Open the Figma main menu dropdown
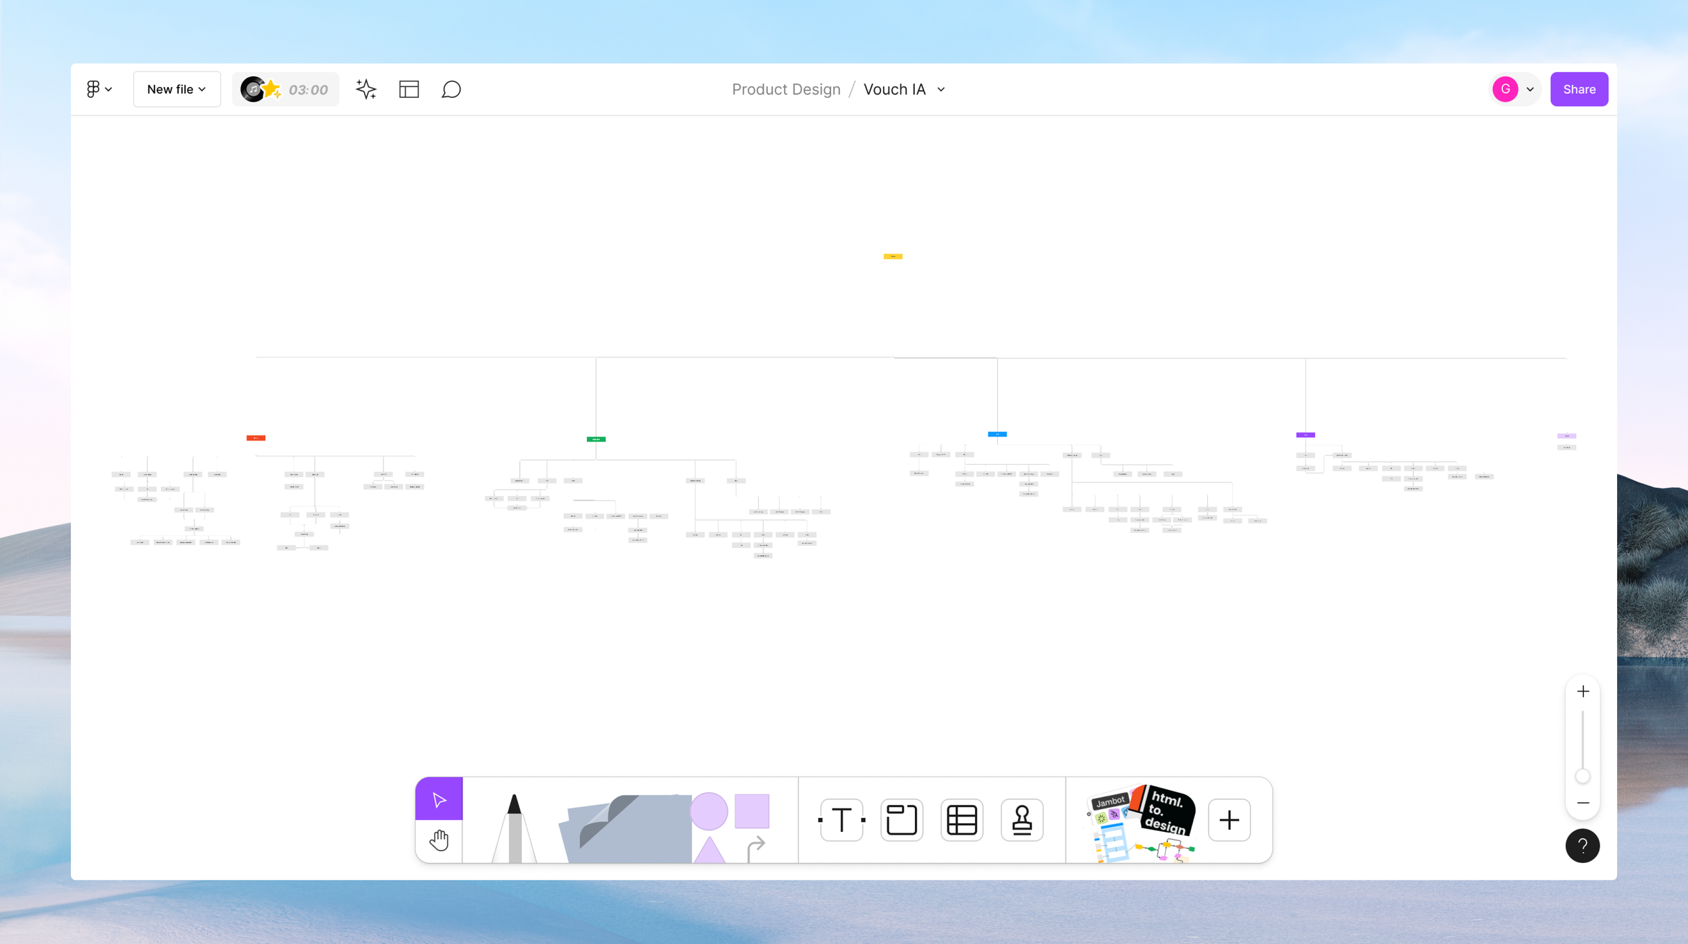Image resolution: width=1688 pixels, height=944 pixels. (99, 89)
